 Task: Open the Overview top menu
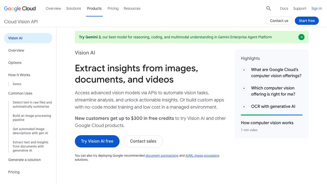tap(53, 8)
